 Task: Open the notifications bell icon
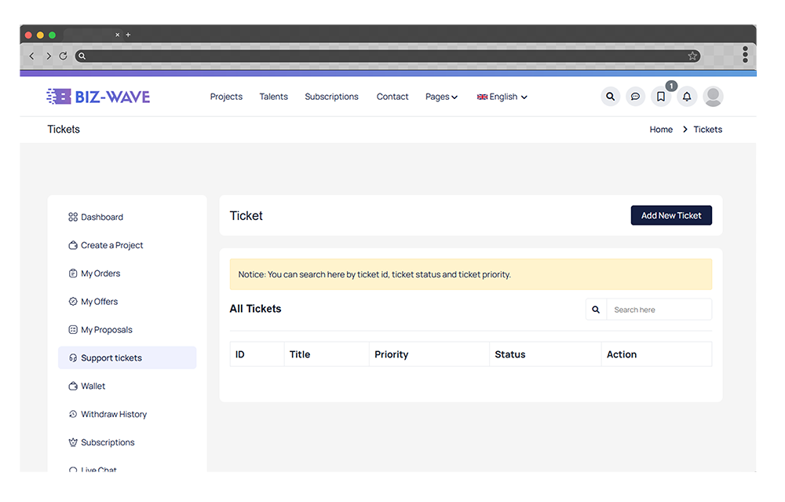tap(687, 97)
